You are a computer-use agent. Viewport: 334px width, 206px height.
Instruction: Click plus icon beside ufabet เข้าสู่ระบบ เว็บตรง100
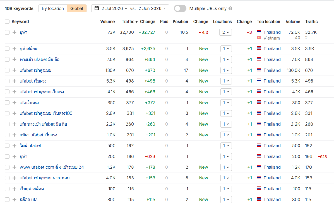14,113
